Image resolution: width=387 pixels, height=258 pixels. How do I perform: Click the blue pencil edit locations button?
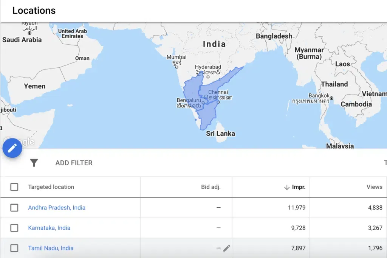point(12,148)
